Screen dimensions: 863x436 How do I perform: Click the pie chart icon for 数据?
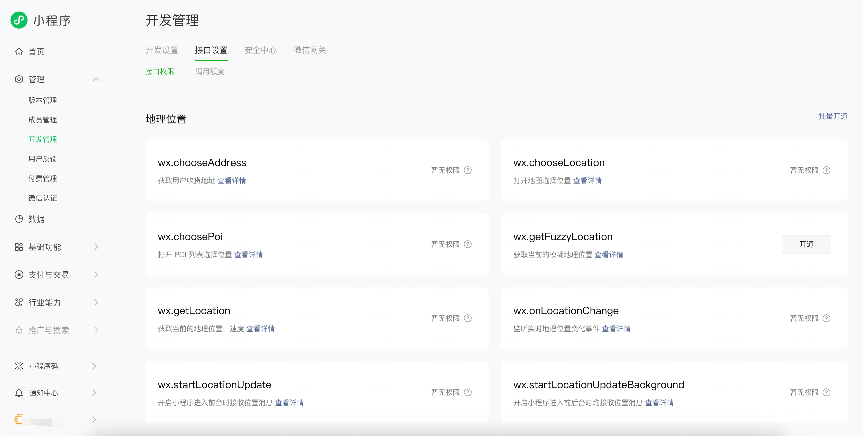[x=19, y=219]
